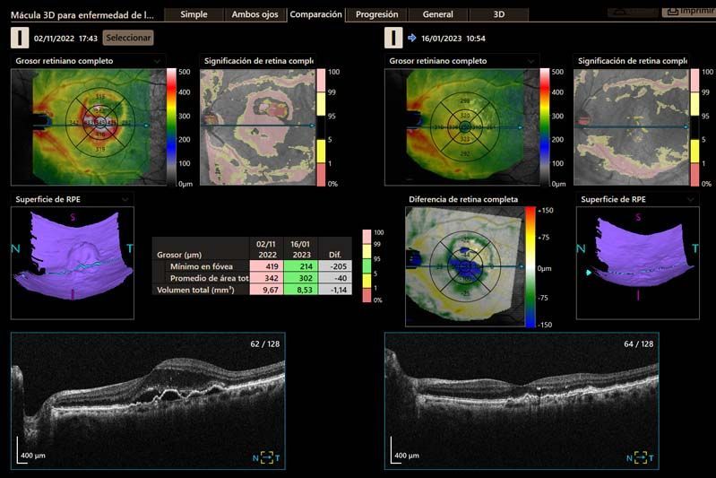Click the left exam eye indicator icon
Image resolution: width=716 pixels, height=478 pixels.
point(20,38)
